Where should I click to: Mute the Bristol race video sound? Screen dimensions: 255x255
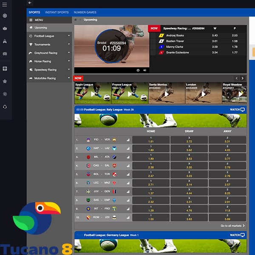click(144, 70)
